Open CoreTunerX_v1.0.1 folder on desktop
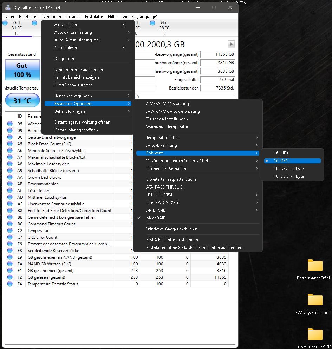The height and width of the screenshot is (349, 332). pos(315,334)
